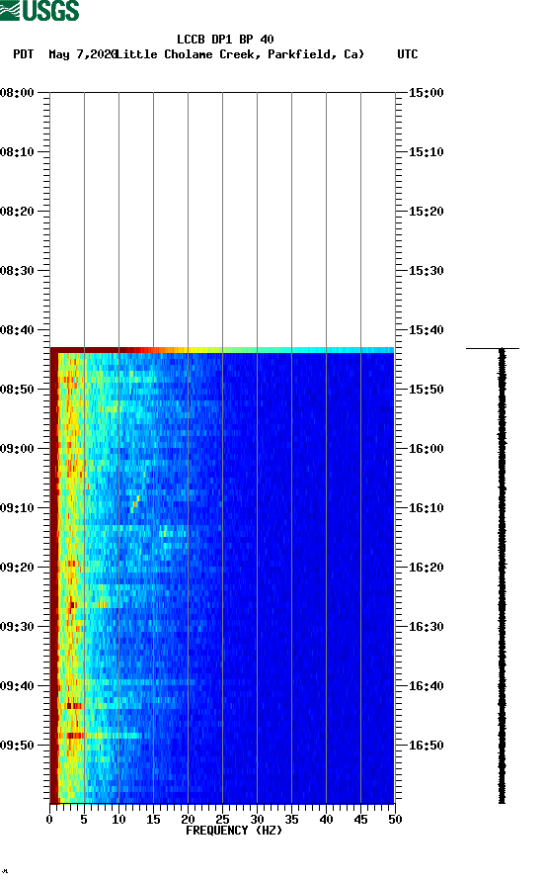The height and width of the screenshot is (882, 545).
Task: Click the 15:50 UTC time label
Action: point(426,390)
